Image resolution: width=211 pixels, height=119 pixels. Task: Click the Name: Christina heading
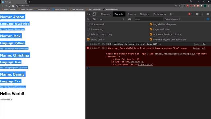coord(15,55)
